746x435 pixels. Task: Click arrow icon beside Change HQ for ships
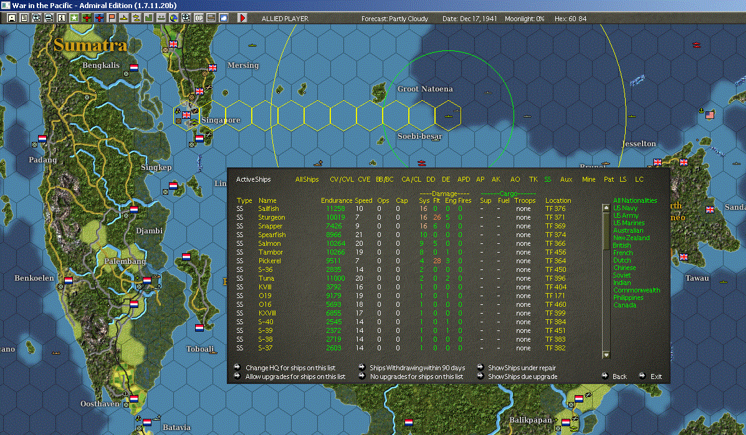pos(237,367)
